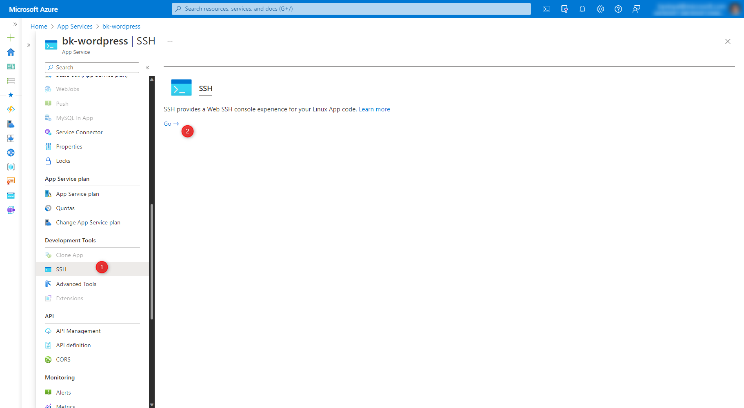Select Quotas under App Service plan
The image size is (744, 408).
(65, 208)
